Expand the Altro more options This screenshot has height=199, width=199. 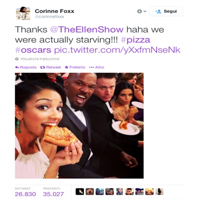97,67
